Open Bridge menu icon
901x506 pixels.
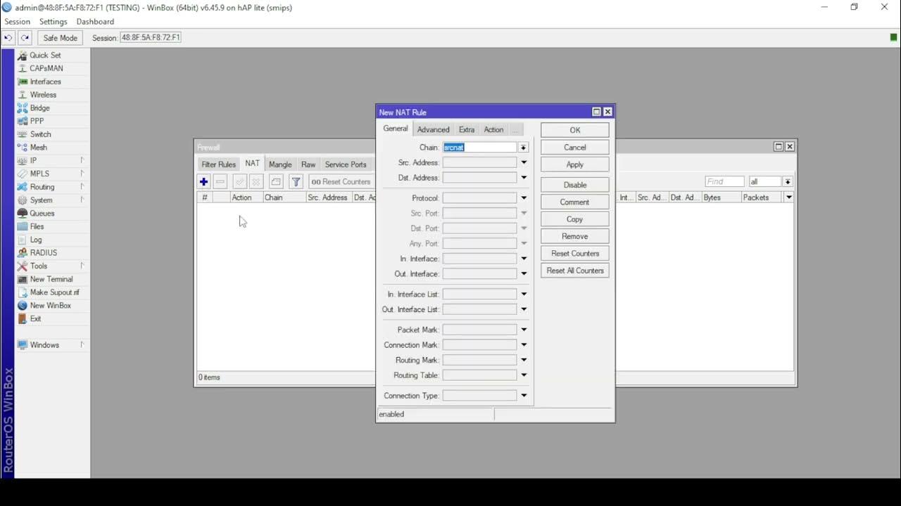click(x=23, y=108)
